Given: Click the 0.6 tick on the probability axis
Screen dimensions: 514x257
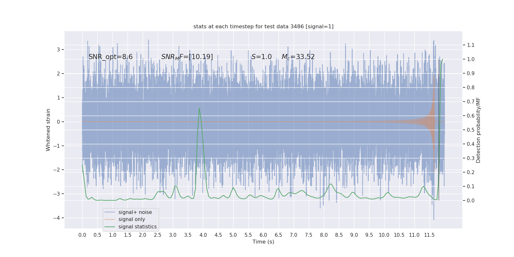Looking at the screenshot, I should [x=471, y=116].
